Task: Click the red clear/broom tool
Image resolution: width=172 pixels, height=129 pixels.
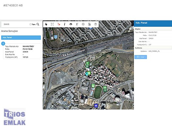Action: pyautogui.click(x=59, y=24)
